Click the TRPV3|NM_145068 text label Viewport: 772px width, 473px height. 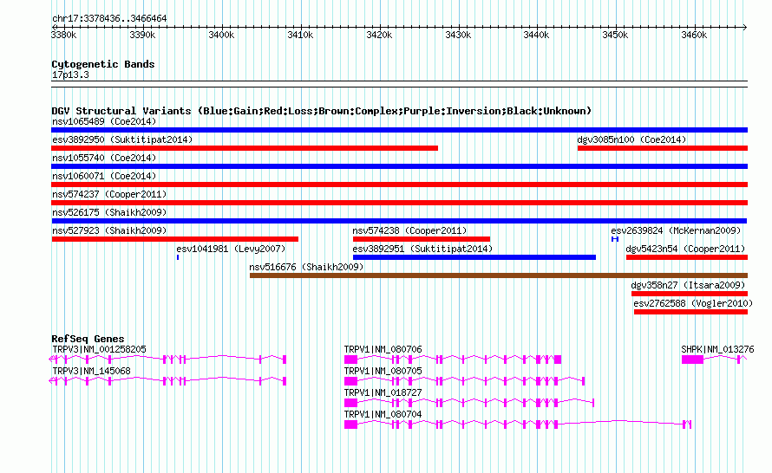[x=92, y=371]
